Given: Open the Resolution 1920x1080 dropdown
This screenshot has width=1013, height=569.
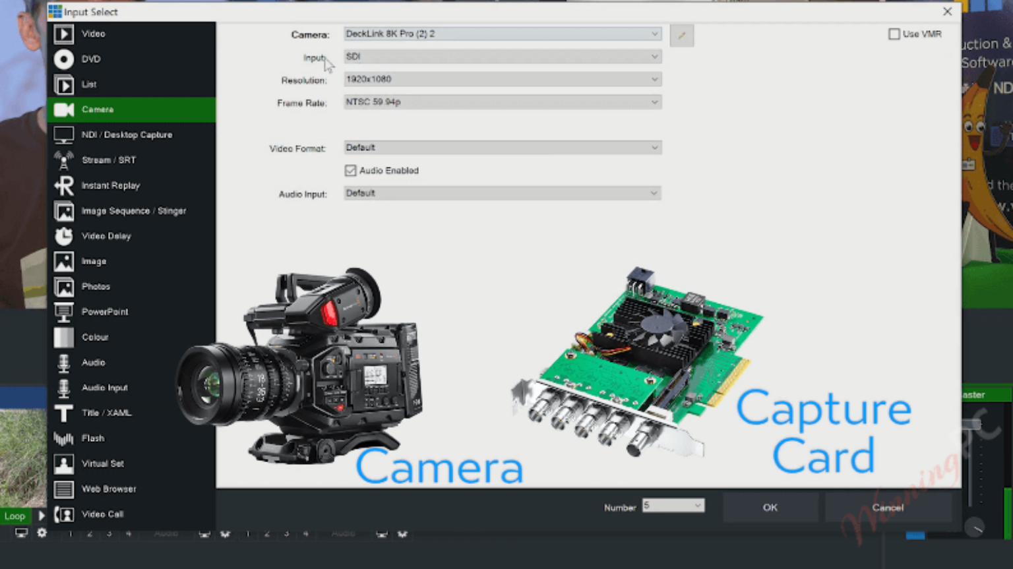Looking at the screenshot, I should pyautogui.click(x=503, y=79).
